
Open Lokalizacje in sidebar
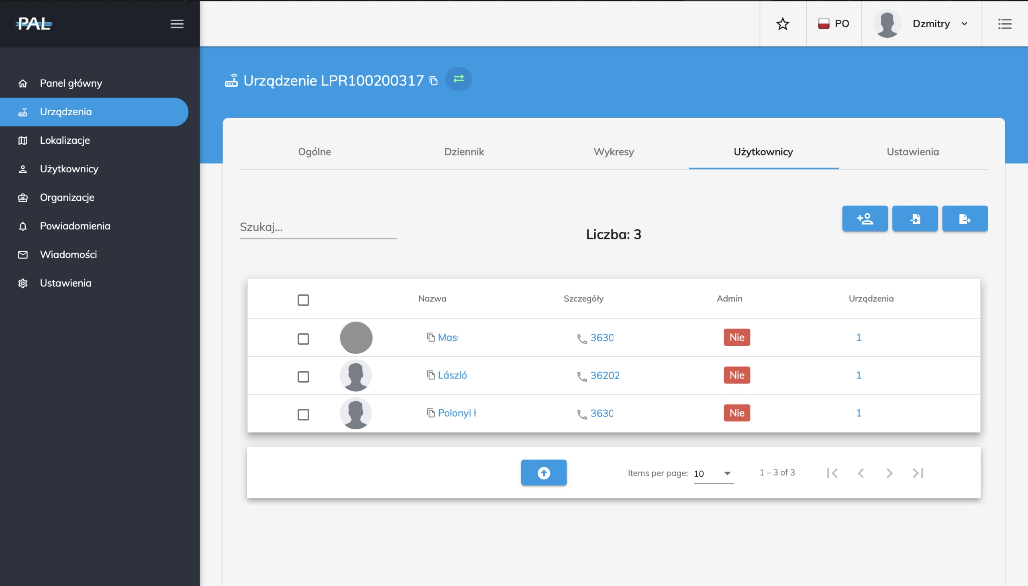[65, 140]
